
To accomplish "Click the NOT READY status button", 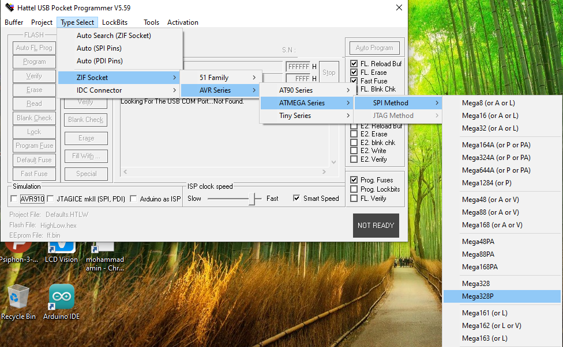I will tap(376, 226).
